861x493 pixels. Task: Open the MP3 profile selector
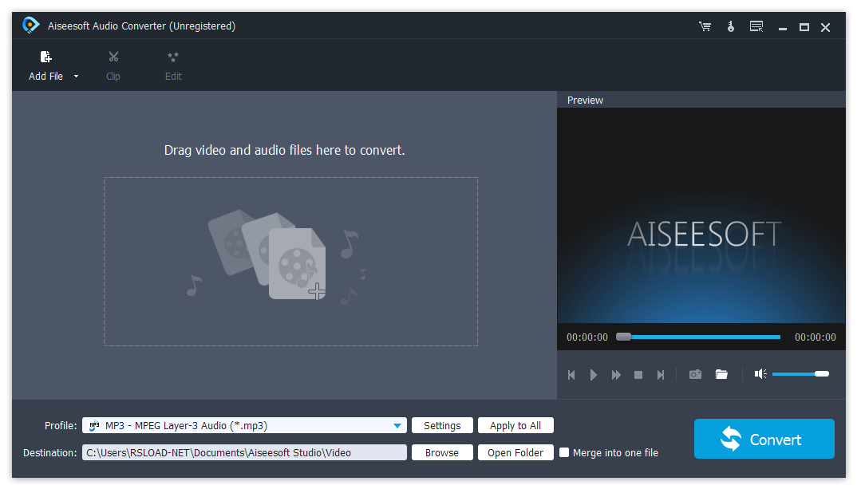[239, 425]
